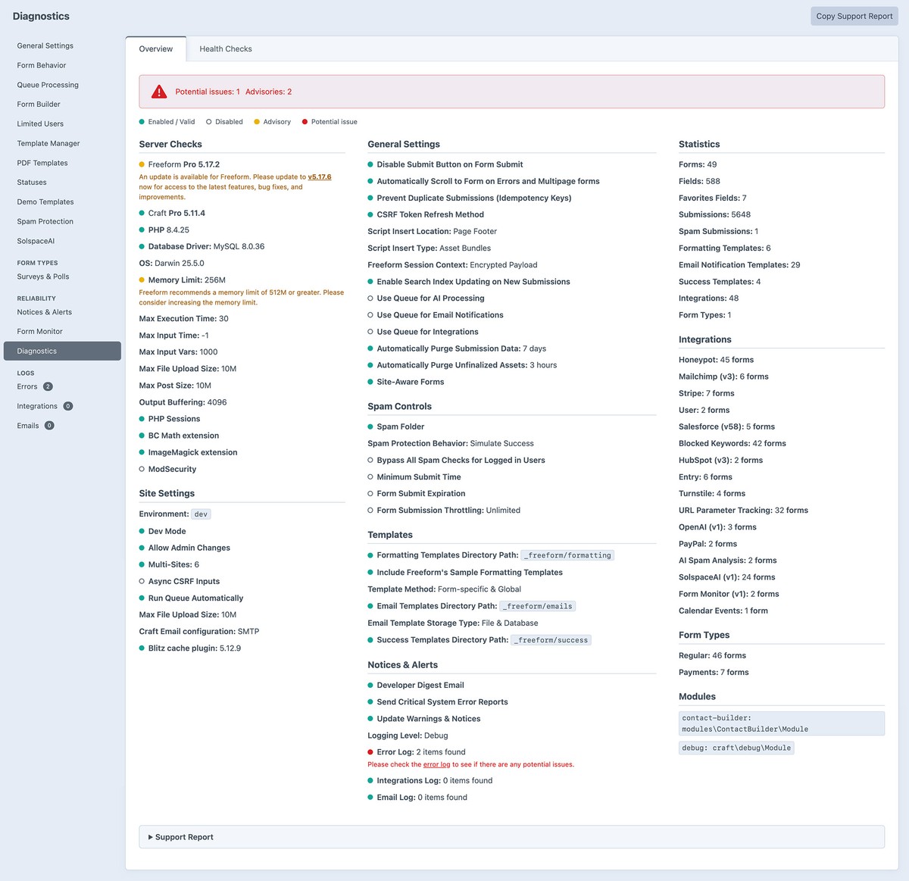The height and width of the screenshot is (881, 909).
Task: Click the Blitz cache plugin: 5.12.9 line
Action: tap(195, 648)
